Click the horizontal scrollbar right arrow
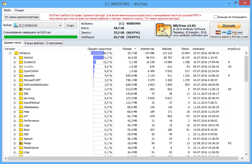The image size is (252, 164). 242,158
